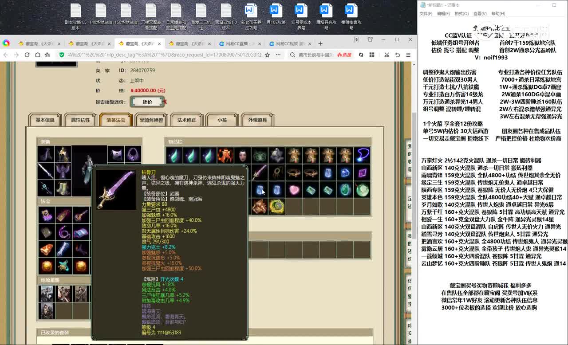
Task: Open Notepad 编辑(E) menu
Action: point(443,14)
